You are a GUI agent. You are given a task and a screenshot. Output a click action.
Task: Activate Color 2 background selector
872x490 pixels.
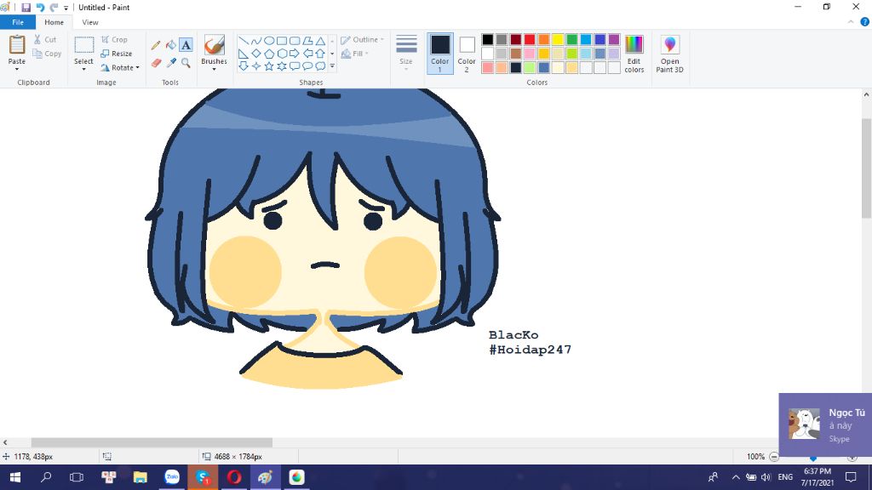tap(467, 54)
